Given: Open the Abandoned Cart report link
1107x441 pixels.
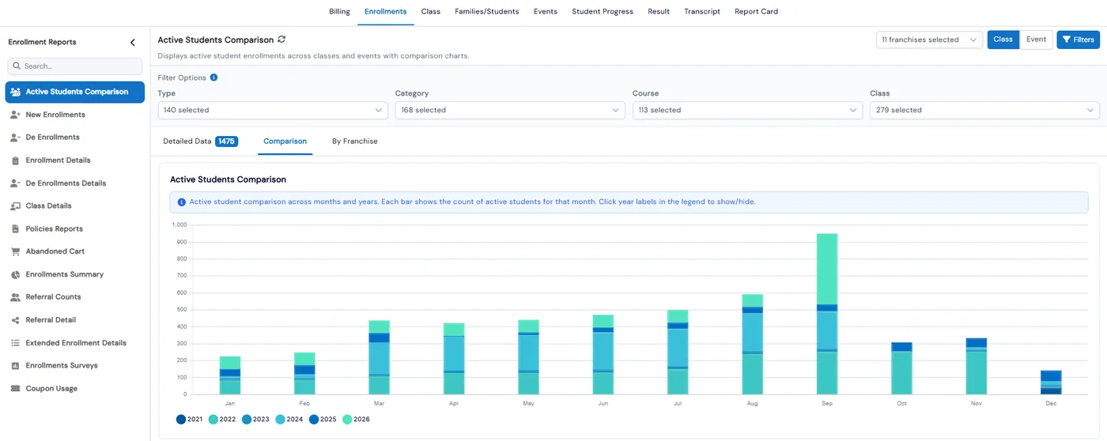Looking at the screenshot, I should click(x=55, y=251).
